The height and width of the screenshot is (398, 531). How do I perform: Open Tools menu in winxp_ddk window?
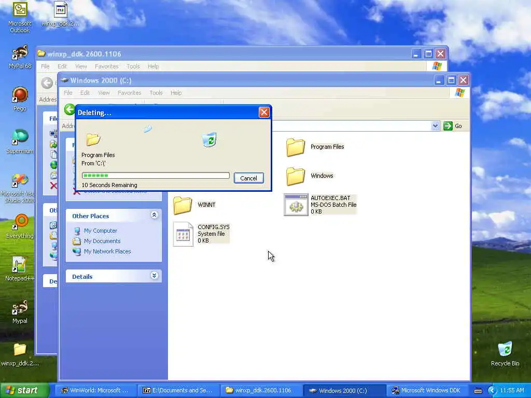click(133, 66)
